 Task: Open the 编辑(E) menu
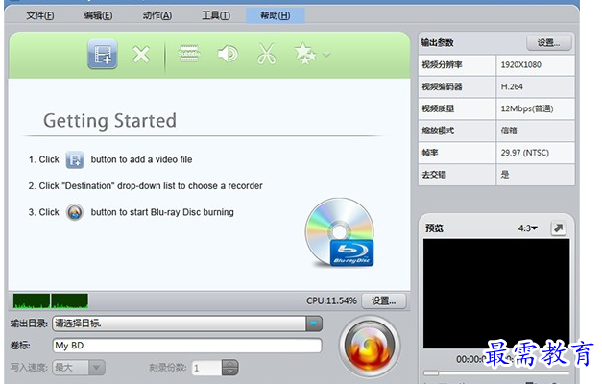click(98, 15)
